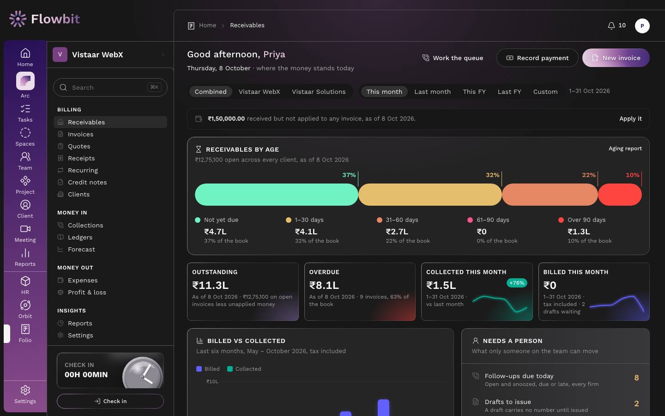Open Spaces from the app rail
This screenshot has height=416, width=665.
[x=25, y=137]
